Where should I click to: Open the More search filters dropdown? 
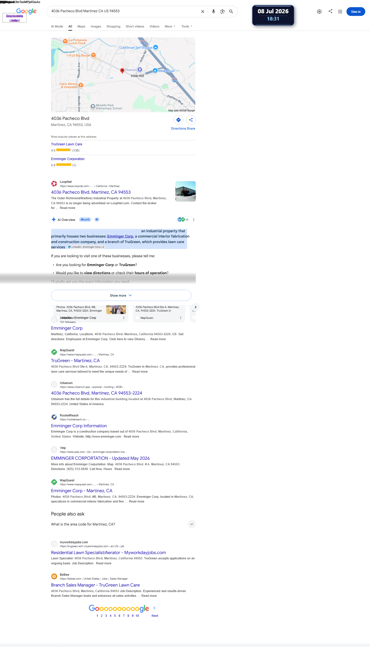(x=170, y=26)
